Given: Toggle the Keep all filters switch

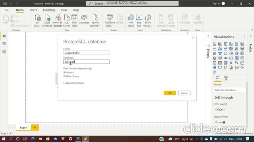Looking at the screenshot, I should [x=222, y=122].
